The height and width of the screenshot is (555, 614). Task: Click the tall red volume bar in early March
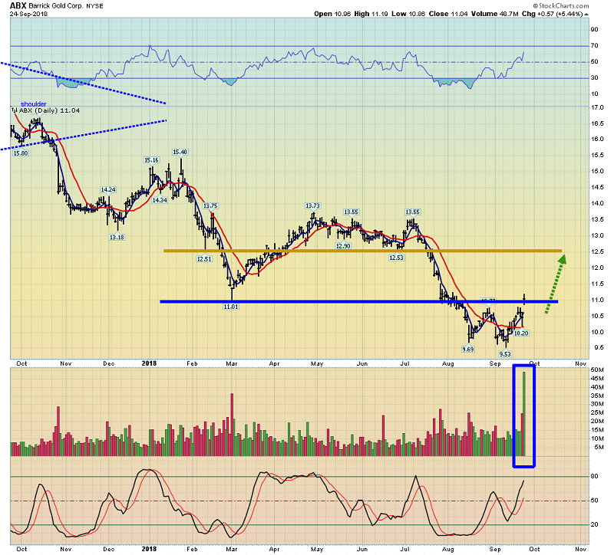point(232,425)
